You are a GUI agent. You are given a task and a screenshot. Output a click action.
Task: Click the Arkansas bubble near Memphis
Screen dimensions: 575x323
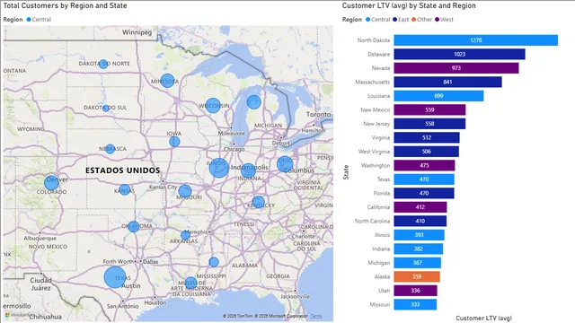click(186, 235)
